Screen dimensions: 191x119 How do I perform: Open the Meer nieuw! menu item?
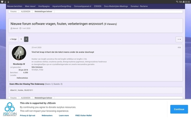point(30,6)
